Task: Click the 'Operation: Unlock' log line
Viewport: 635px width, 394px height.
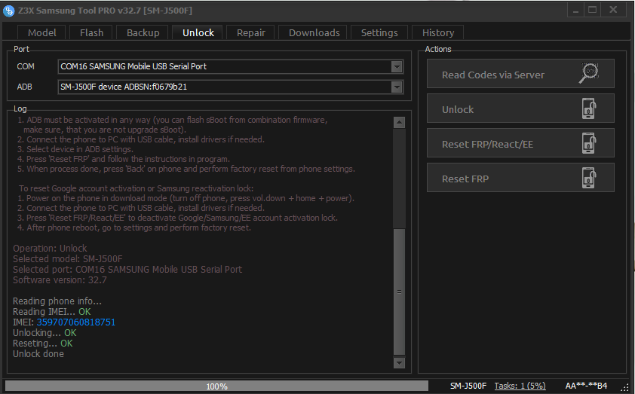Action: tap(50, 249)
